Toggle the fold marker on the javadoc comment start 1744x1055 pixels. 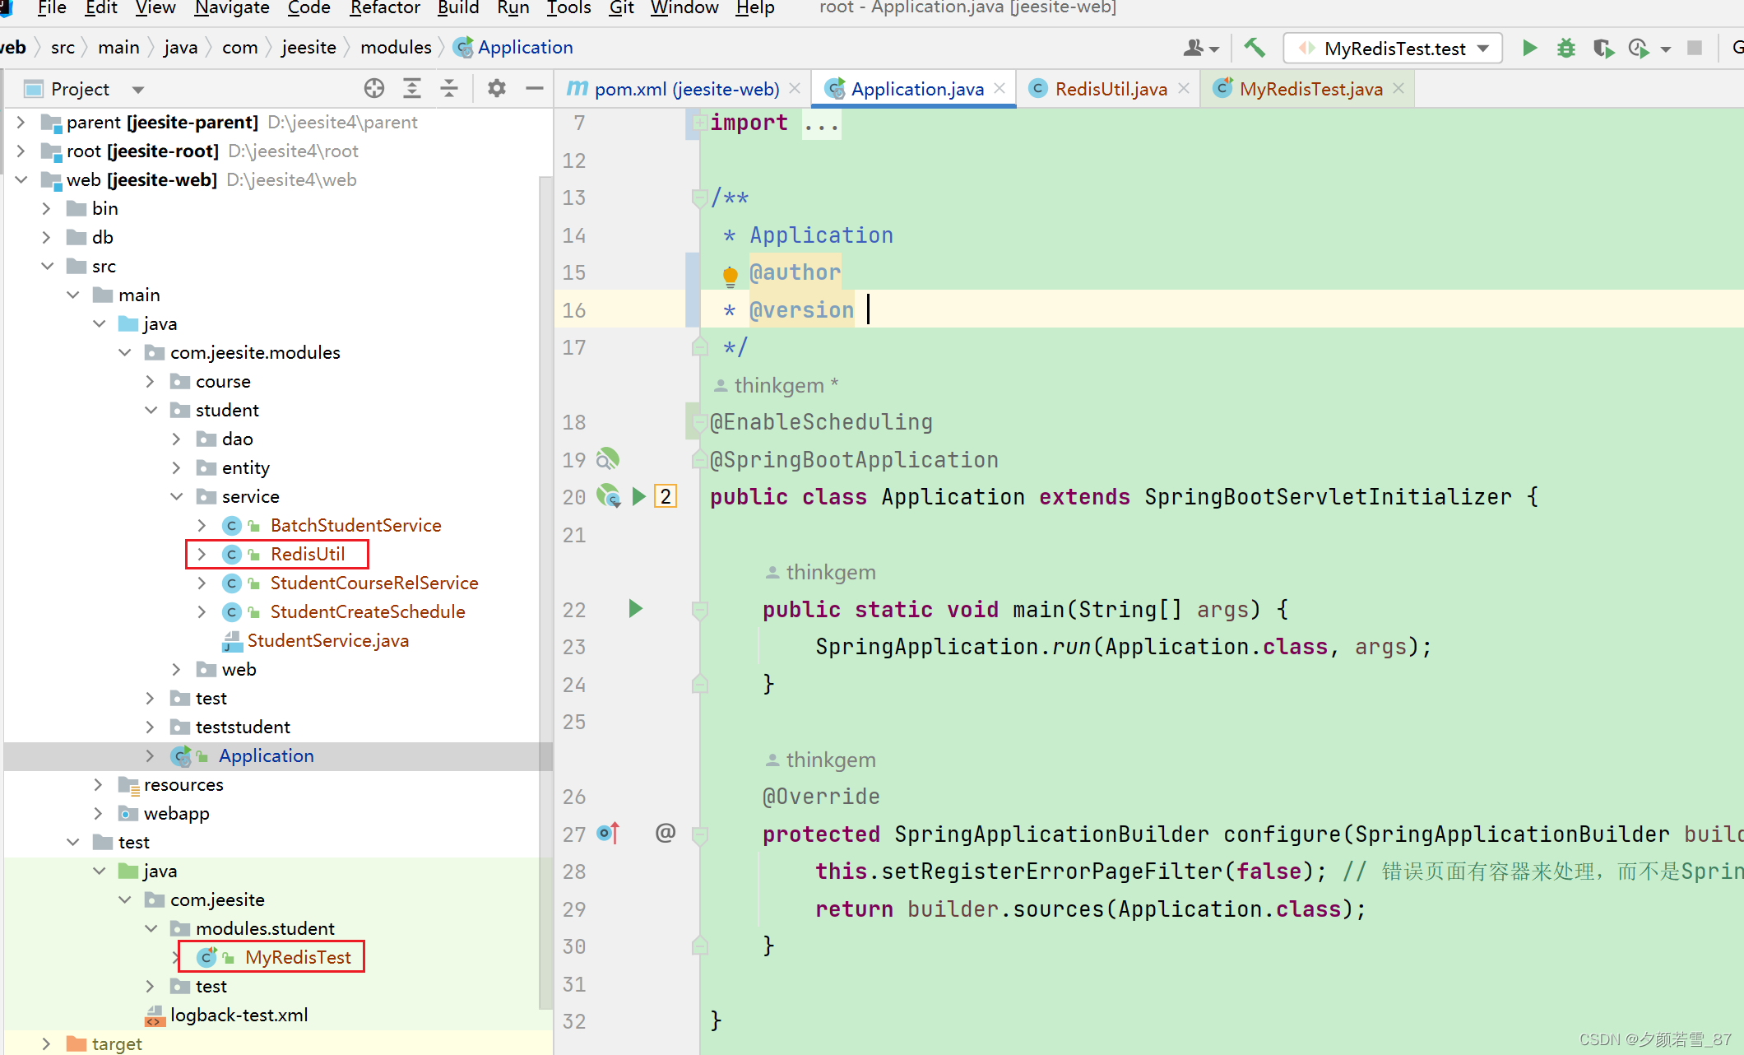[698, 198]
